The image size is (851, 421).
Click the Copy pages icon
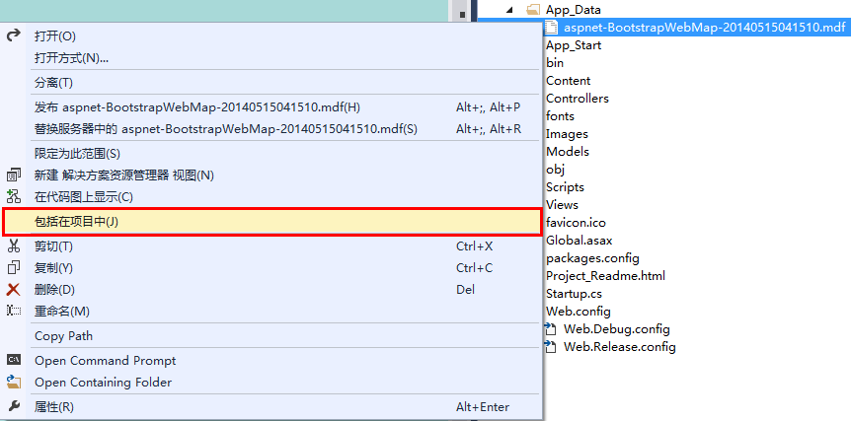14,267
